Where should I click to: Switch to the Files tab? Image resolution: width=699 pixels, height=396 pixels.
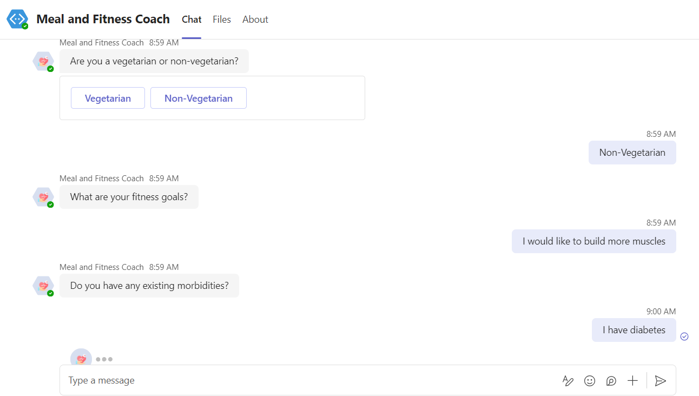coord(222,19)
